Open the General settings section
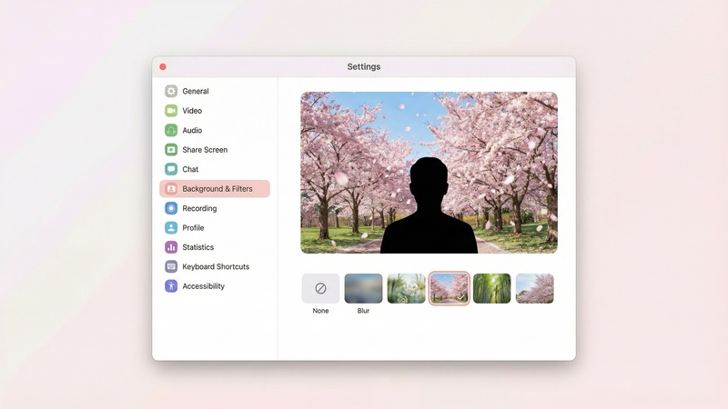Image resolution: width=728 pixels, height=409 pixels. click(x=196, y=92)
